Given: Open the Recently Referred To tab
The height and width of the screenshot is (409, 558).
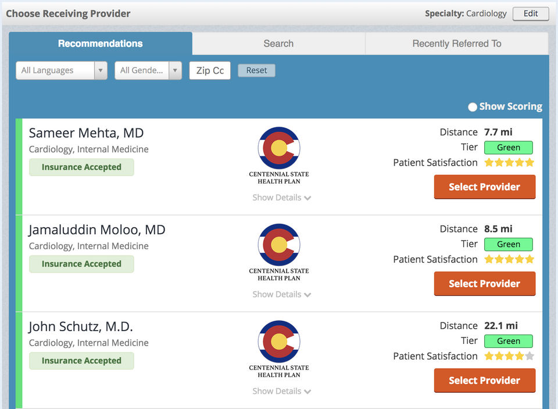Looking at the screenshot, I should tap(456, 44).
